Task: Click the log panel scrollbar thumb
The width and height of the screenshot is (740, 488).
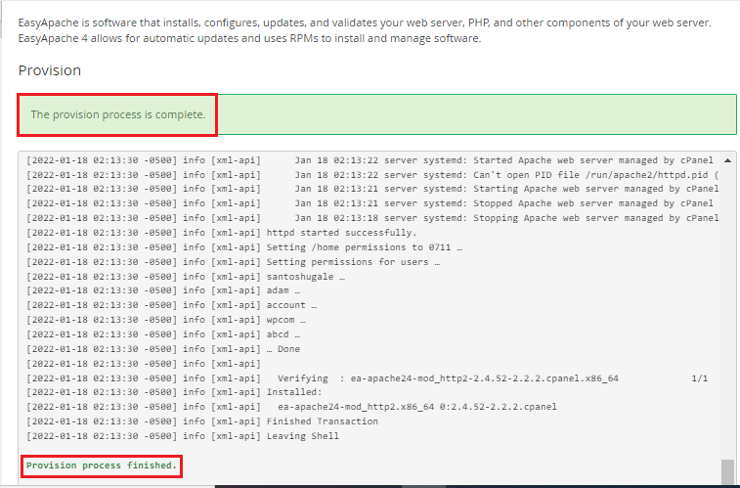Action: (x=727, y=471)
